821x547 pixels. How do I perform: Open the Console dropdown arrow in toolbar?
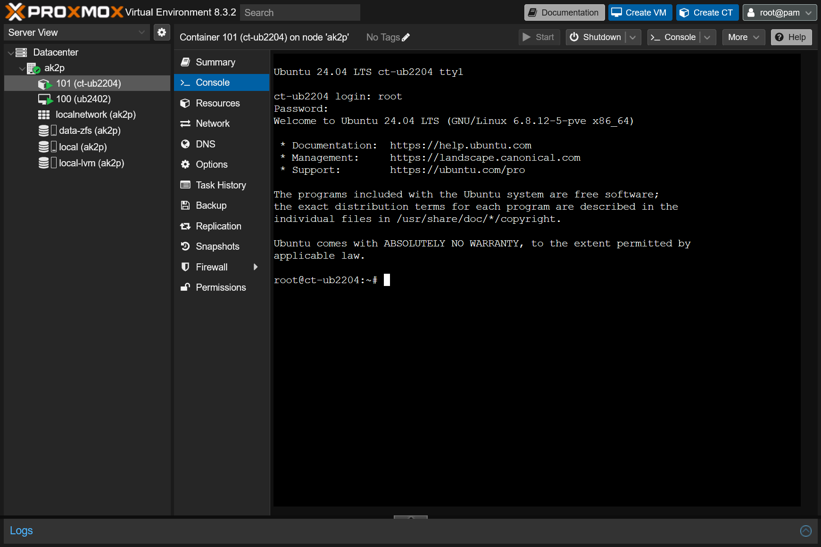coord(707,37)
